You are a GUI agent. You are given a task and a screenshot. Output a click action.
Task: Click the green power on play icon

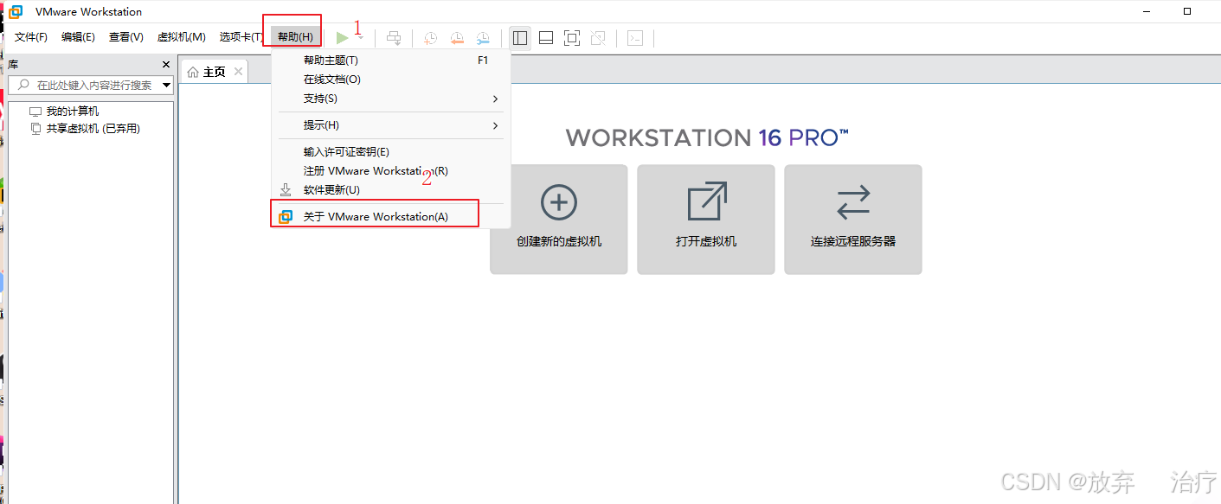pos(343,37)
